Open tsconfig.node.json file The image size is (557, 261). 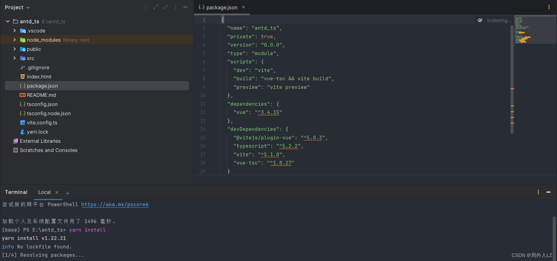(x=49, y=113)
